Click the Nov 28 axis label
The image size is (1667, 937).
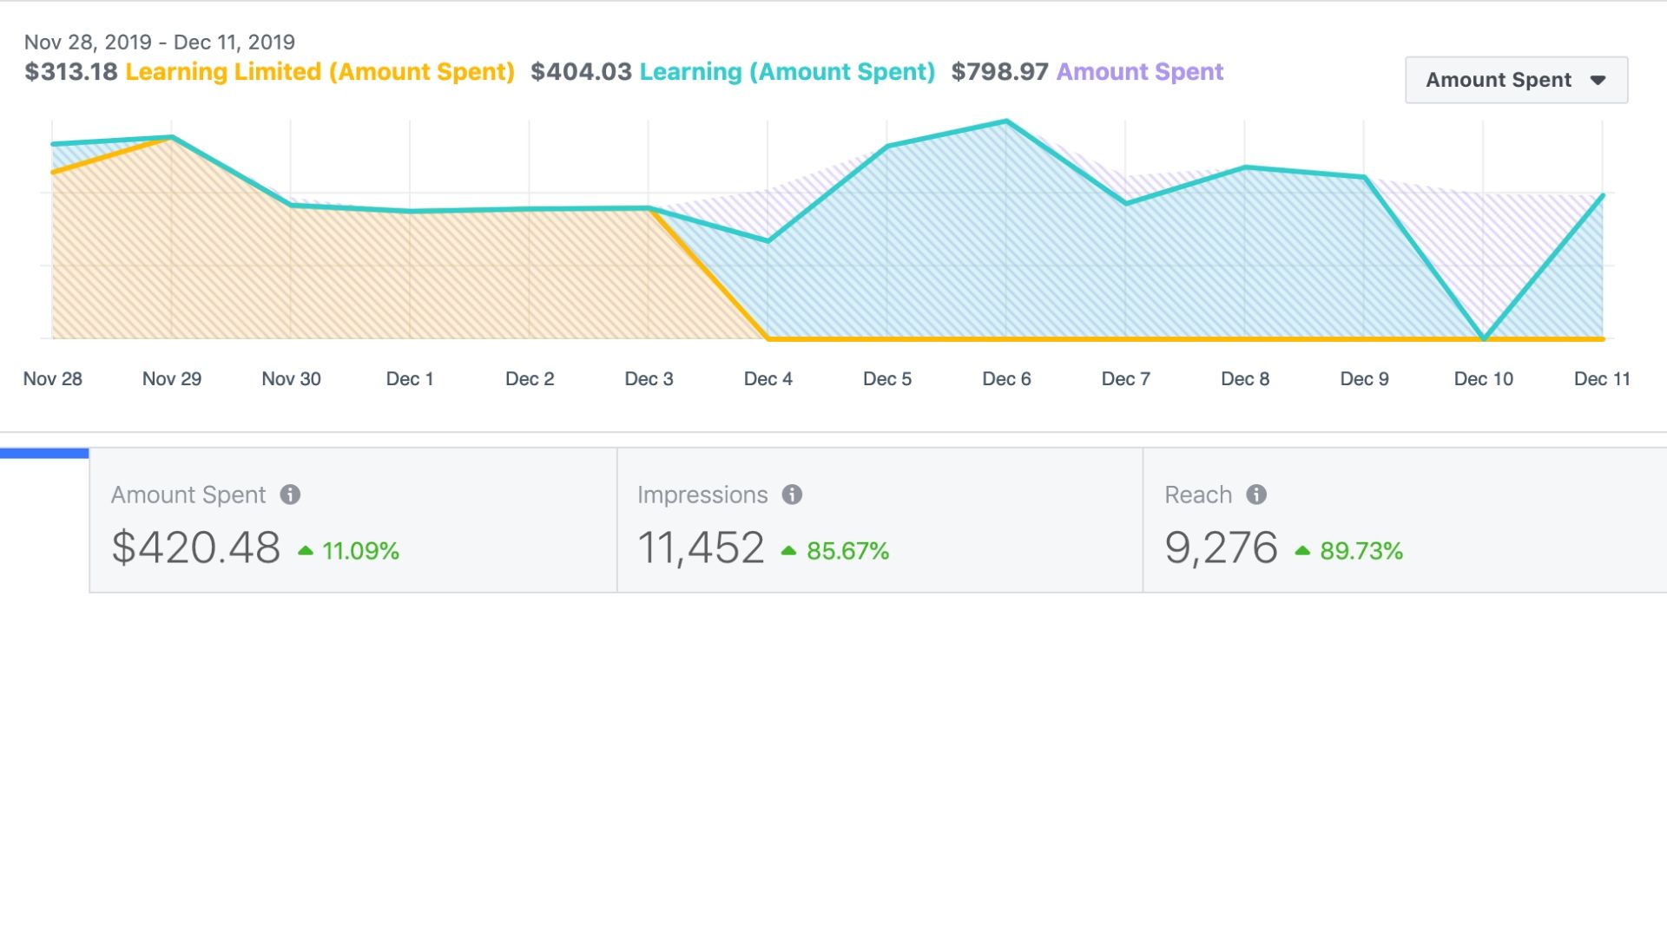click(52, 378)
